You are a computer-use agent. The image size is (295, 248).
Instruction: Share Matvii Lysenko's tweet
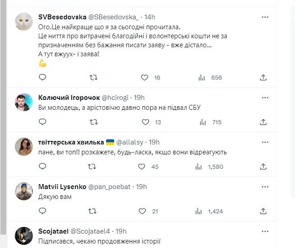tap(264, 211)
